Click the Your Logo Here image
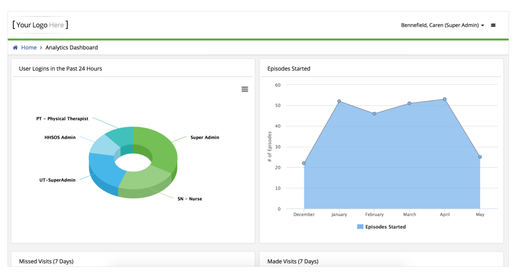The height and width of the screenshot is (278, 516). pos(40,25)
